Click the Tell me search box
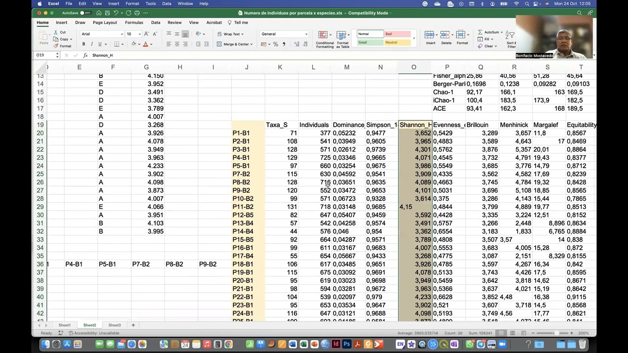This screenshot has height=353, width=628. pyautogui.click(x=238, y=23)
